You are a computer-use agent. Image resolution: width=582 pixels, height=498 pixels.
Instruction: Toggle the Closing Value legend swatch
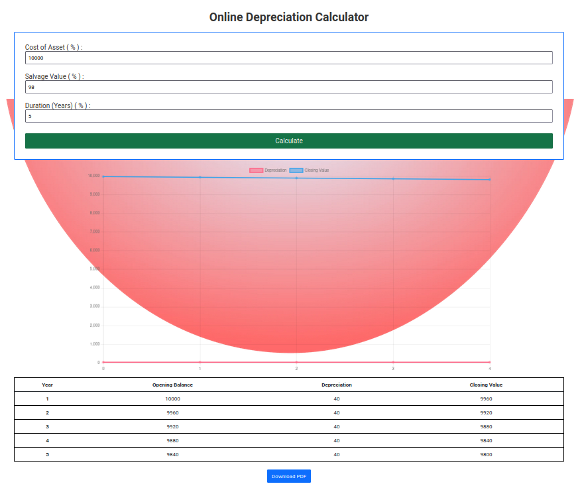tap(296, 170)
